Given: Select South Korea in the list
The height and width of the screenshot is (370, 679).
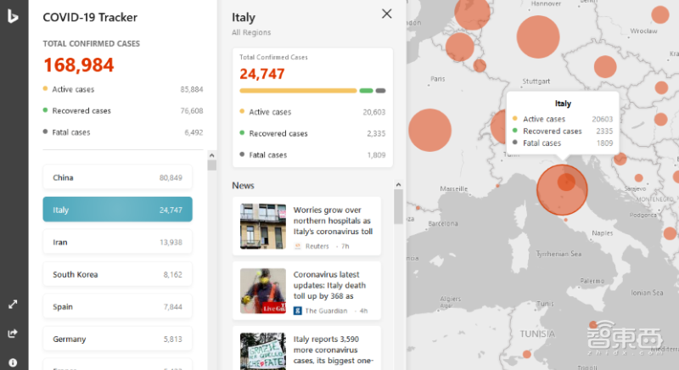Looking at the screenshot, I should point(117,274).
